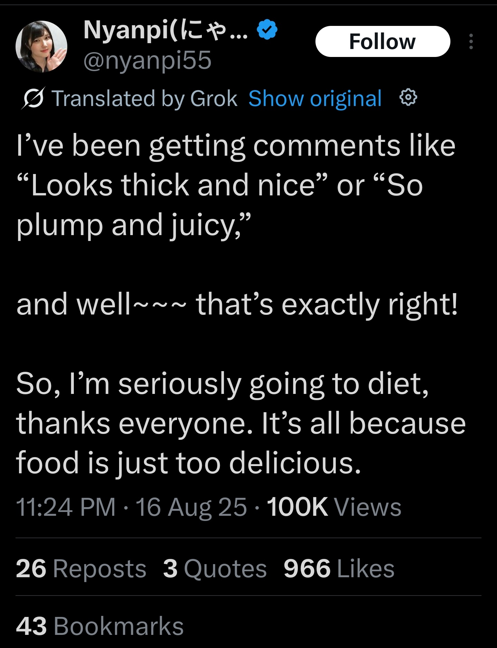View the 100K Views analytics
The image size is (497, 648).
pyautogui.click(x=334, y=507)
